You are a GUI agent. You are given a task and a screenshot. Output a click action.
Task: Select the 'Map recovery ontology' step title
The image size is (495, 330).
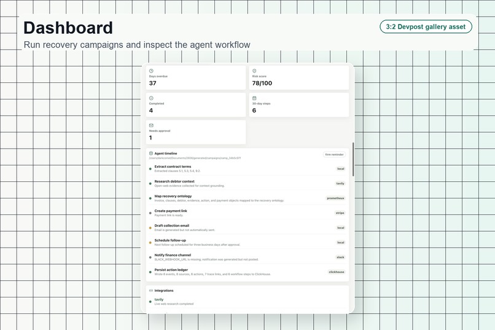pyautogui.click(x=173, y=196)
